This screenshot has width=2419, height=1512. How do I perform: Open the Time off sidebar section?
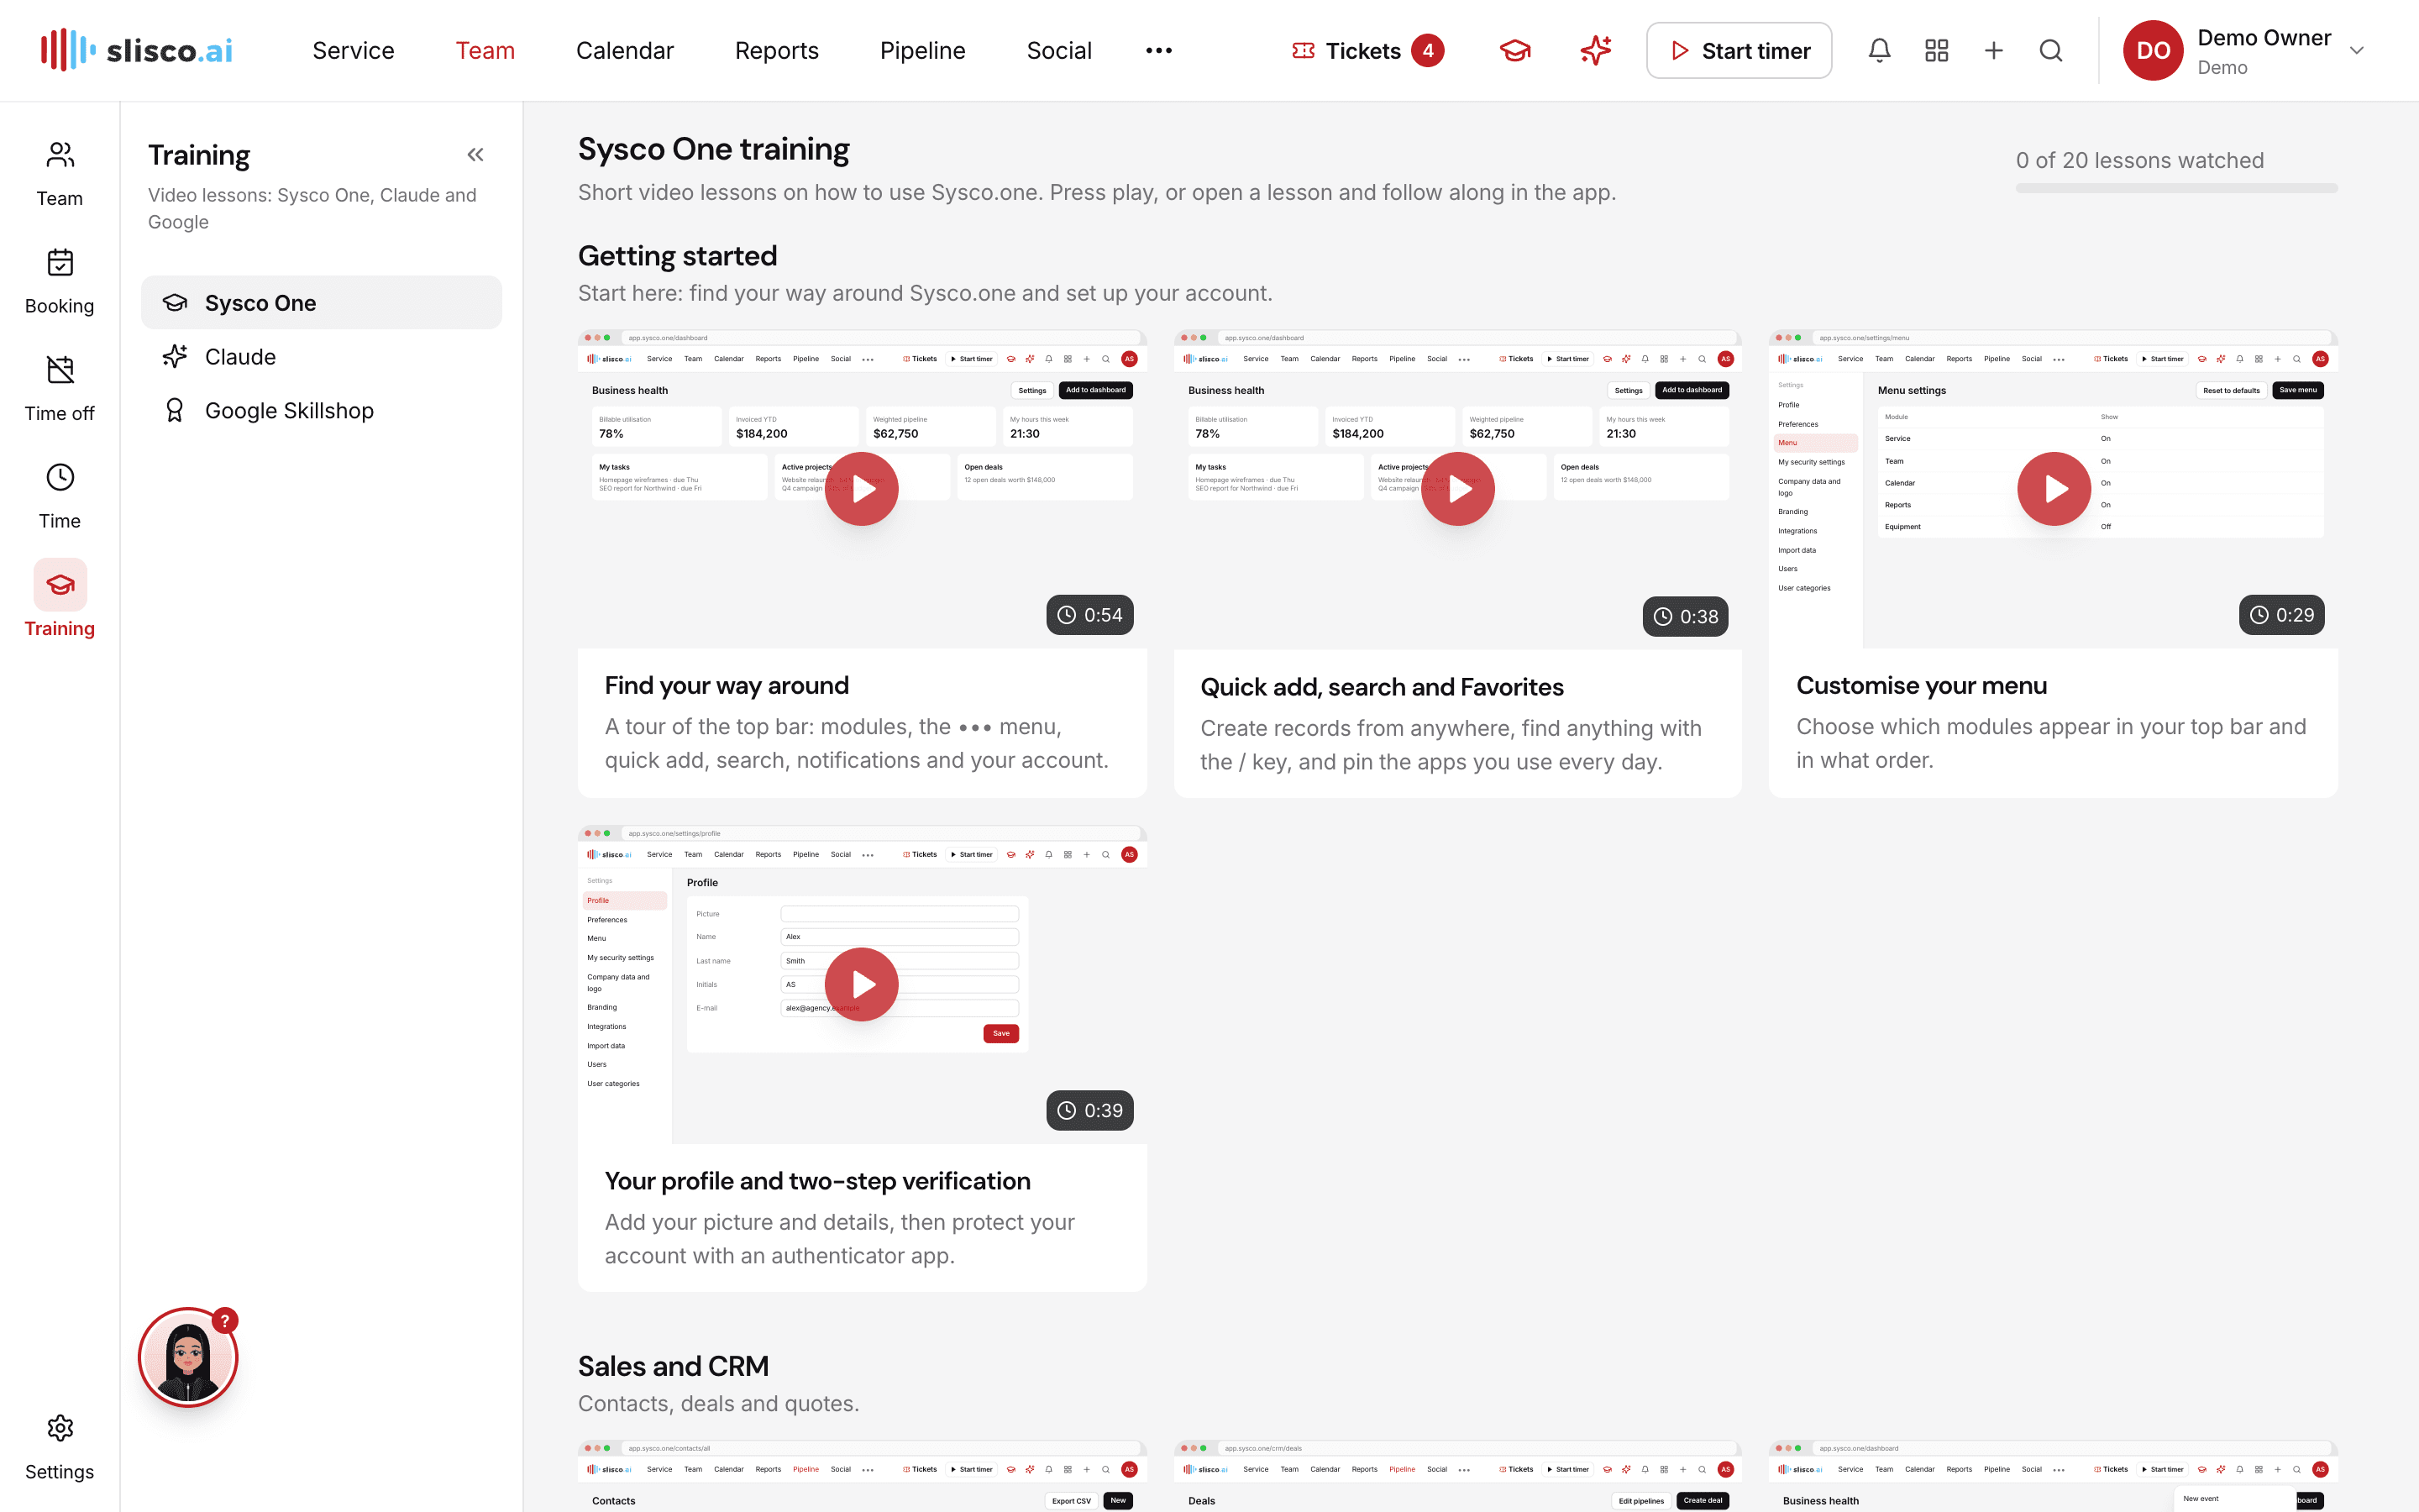click(60, 389)
